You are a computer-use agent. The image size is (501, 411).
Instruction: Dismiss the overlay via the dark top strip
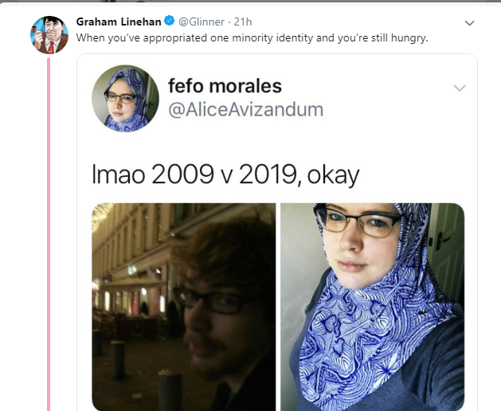[250, 2]
